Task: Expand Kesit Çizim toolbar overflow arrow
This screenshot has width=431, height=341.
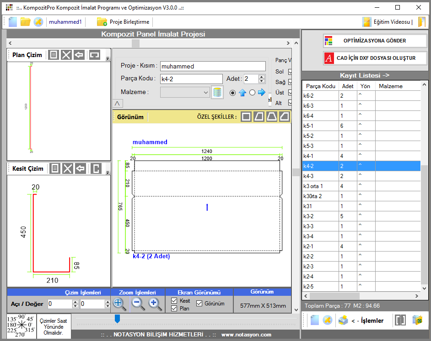Action: click(x=108, y=172)
